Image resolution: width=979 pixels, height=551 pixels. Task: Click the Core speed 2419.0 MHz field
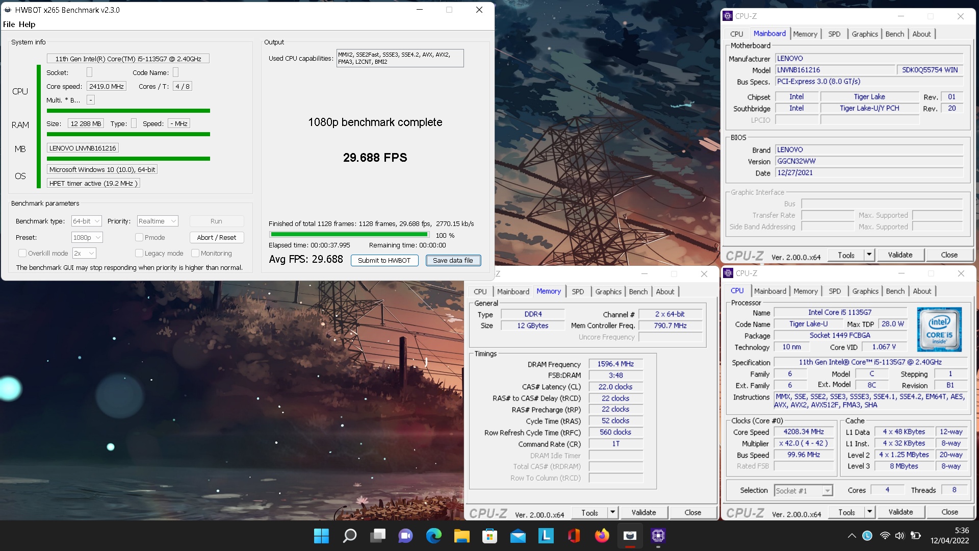click(106, 86)
